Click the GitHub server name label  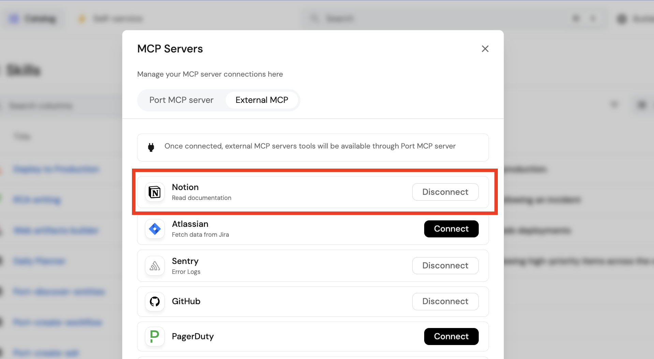[186, 301]
